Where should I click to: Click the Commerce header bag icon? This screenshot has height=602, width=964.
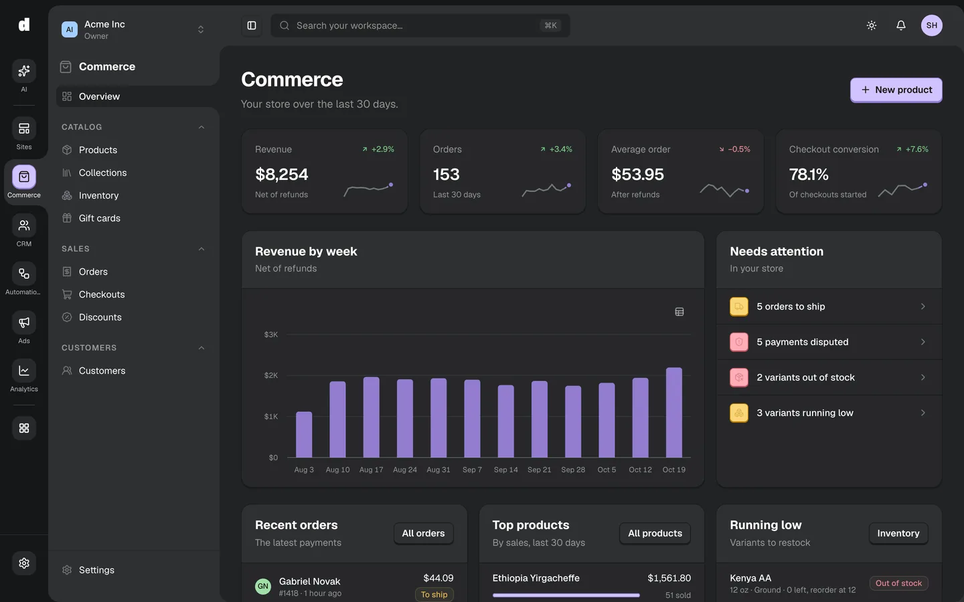[66, 66]
